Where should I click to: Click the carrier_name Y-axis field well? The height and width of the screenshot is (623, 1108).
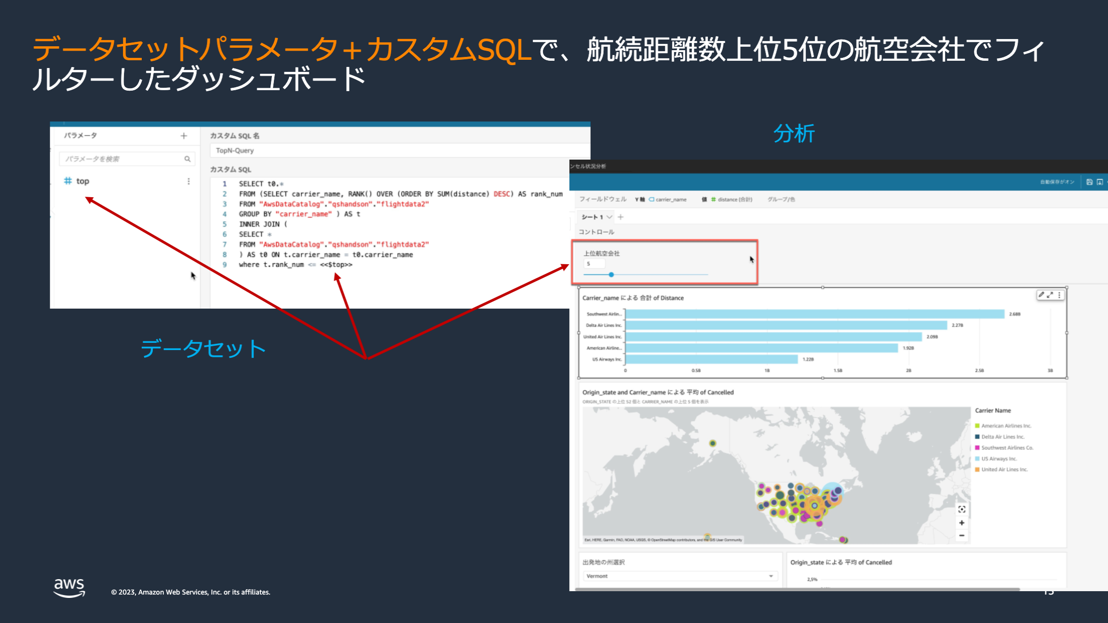pos(670,199)
